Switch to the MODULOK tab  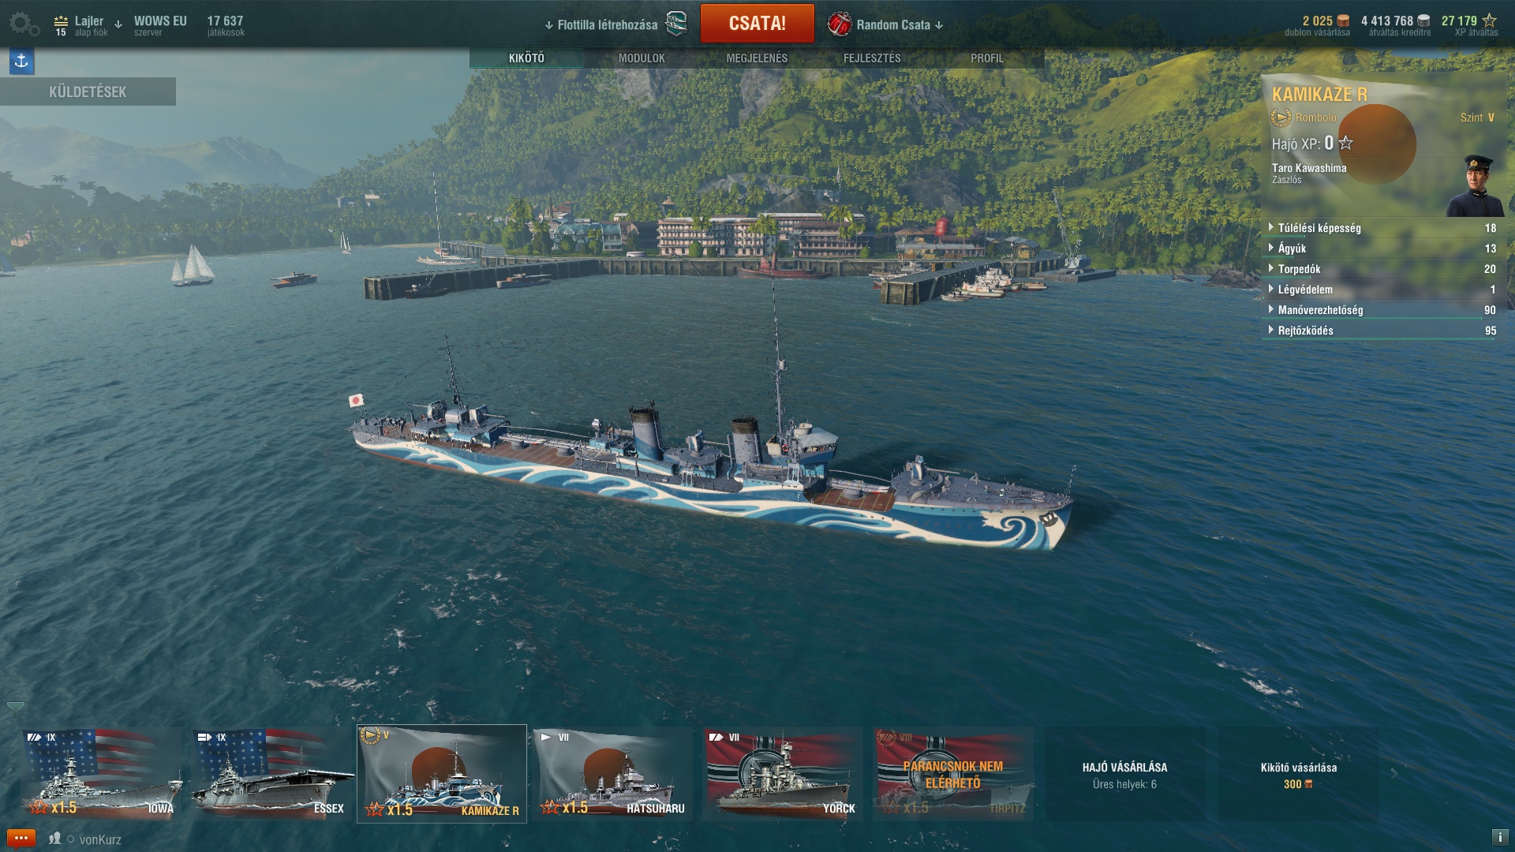coord(642,58)
